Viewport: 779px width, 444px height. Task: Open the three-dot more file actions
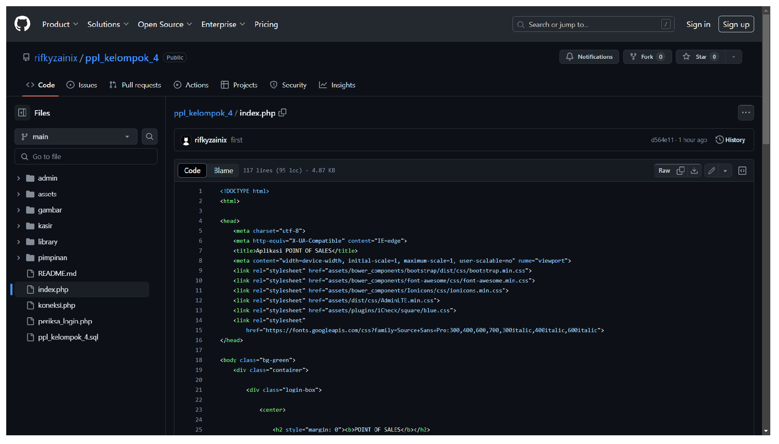[746, 113]
